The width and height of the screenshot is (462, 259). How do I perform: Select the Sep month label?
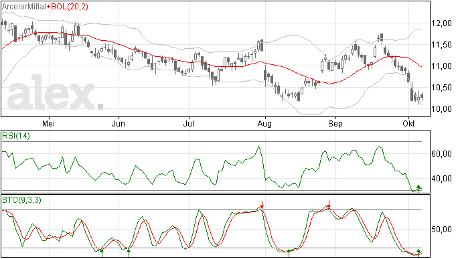pyautogui.click(x=335, y=123)
